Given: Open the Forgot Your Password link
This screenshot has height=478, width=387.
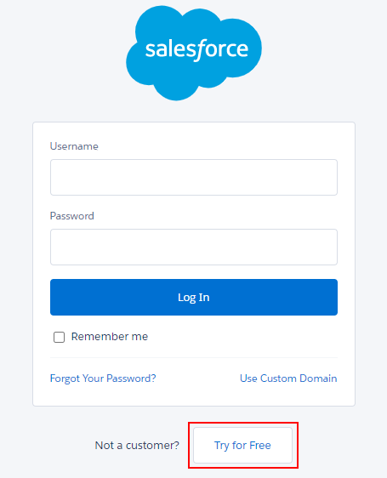Looking at the screenshot, I should click(103, 378).
